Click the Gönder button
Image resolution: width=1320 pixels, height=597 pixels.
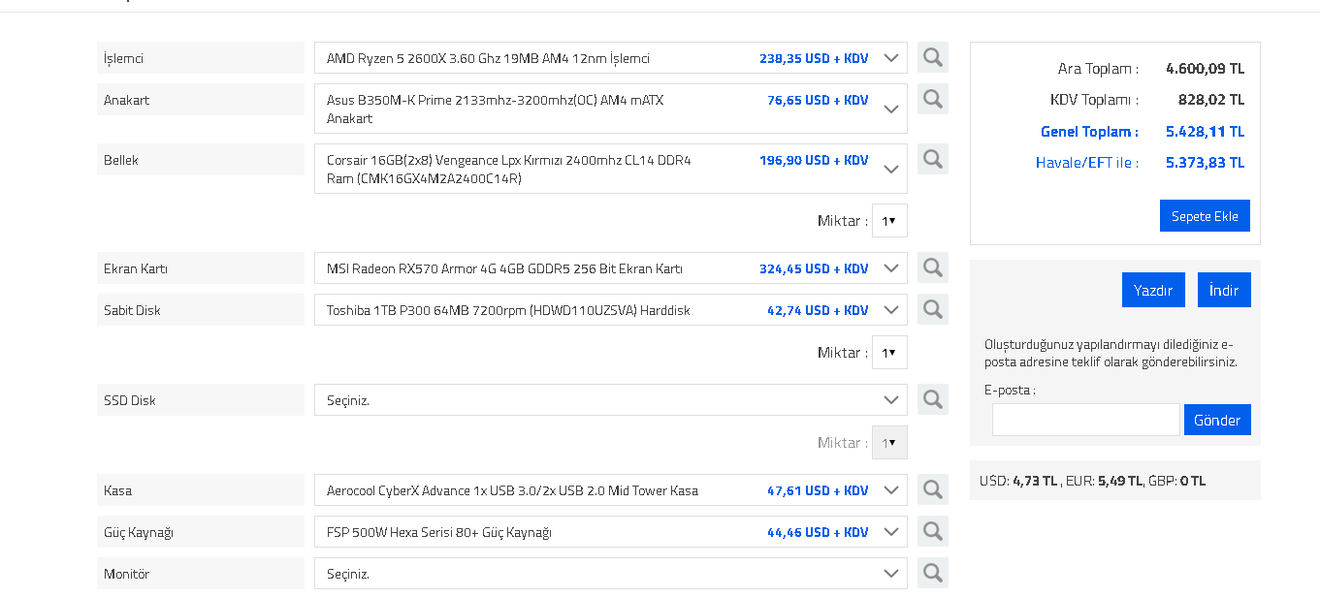click(1217, 420)
